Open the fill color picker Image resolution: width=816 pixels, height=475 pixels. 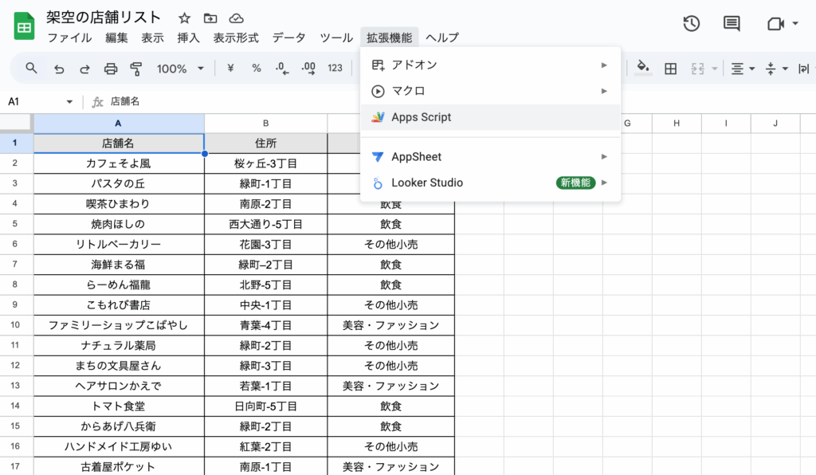[x=643, y=69]
